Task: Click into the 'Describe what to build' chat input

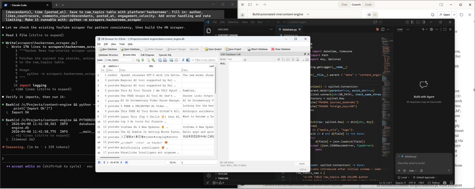Action: (x=424, y=163)
